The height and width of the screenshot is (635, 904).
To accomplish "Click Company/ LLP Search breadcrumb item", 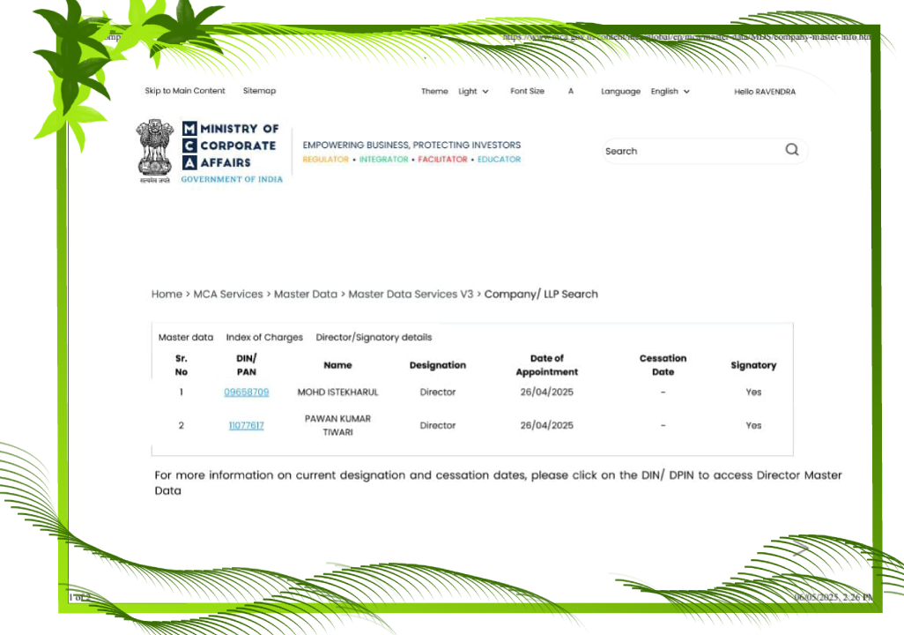I will pyautogui.click(x=541, y=294).
